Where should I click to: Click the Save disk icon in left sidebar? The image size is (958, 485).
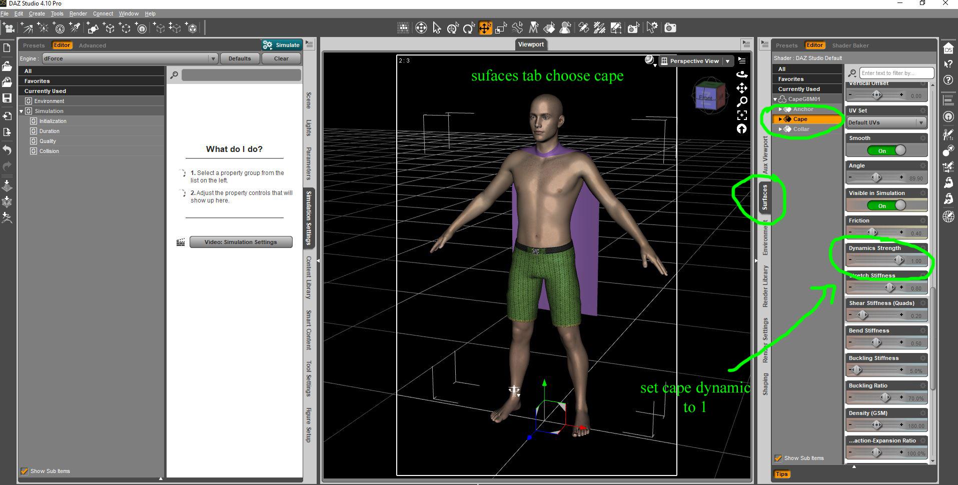[7, 98]
